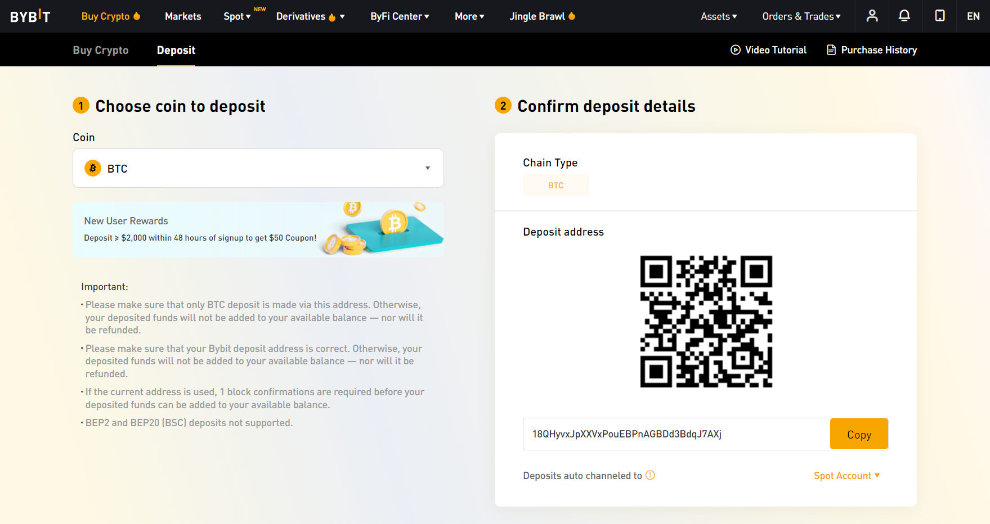This screenshot has height=524, width=990.
Task: Open the notifications bell icon
Action: pos(904,16)
